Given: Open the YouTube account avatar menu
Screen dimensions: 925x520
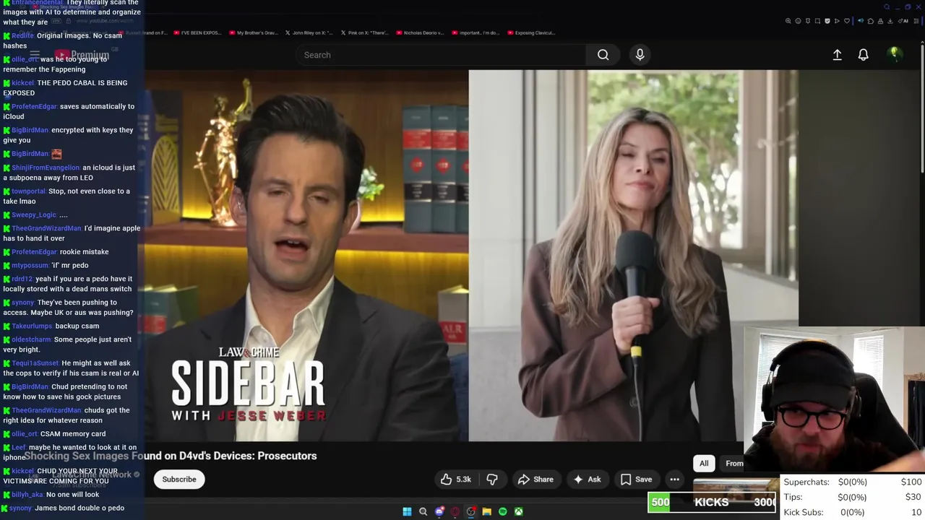Looking at the screenshot, I should click(894, 54).
